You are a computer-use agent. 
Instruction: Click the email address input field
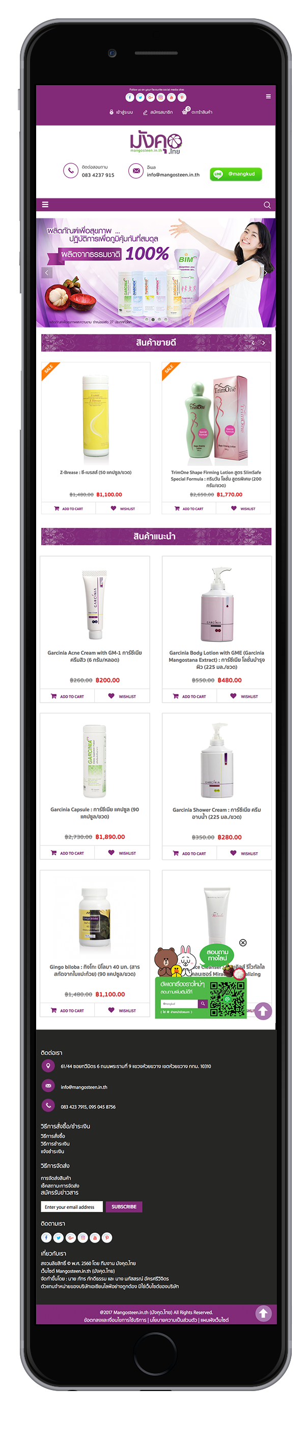[x=72, y=1207]
